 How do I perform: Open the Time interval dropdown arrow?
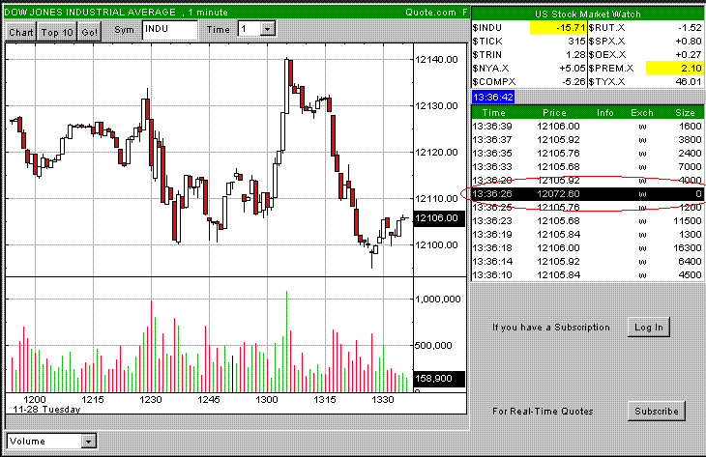[268, 30]
